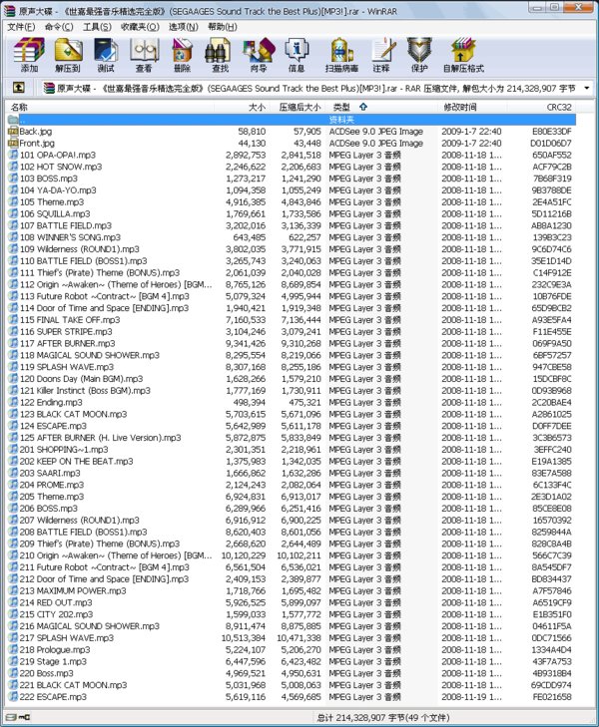Click the Scan Virus (扫描病毒) icon

click(x=341, y=55)
